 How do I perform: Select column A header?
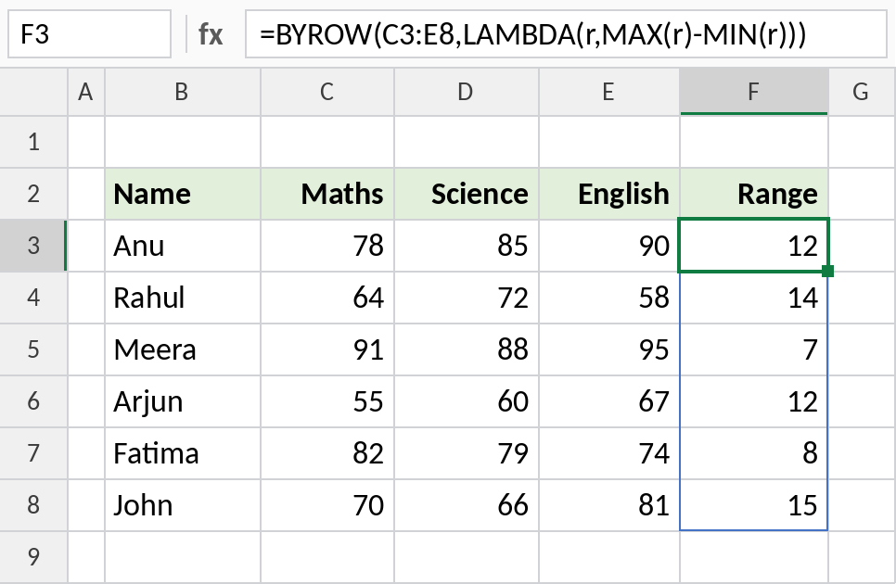tap(86, 92)
